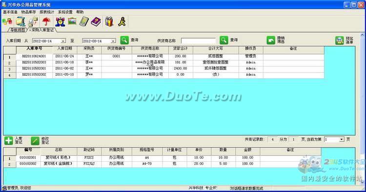Click the red umbrella toolbar icon

[46, 21]
